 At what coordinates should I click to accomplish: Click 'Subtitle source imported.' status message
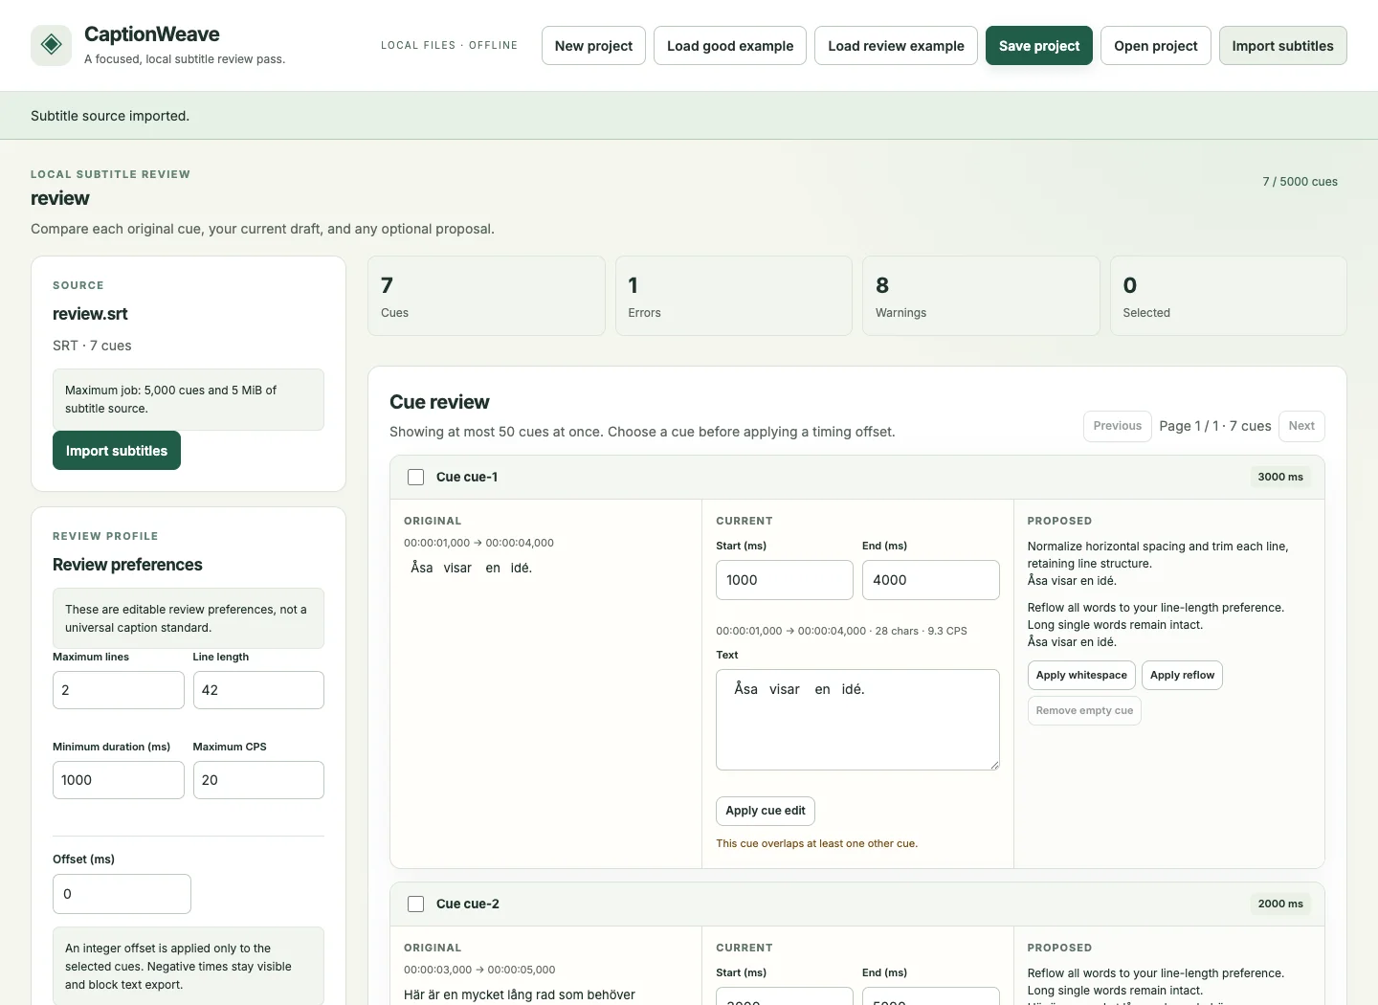110,116
